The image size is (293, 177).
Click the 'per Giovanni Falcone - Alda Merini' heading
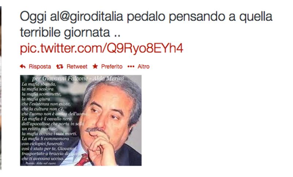[78, 78]
